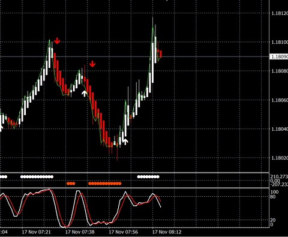
Task: Click the horizontal current price line
Action: tap(134, 57)
